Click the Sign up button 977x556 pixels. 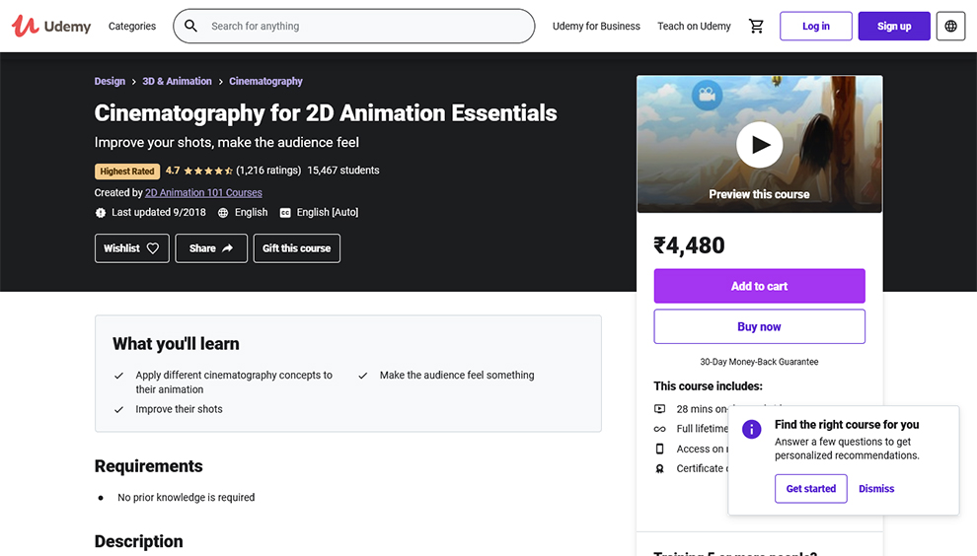coord(894,27)
